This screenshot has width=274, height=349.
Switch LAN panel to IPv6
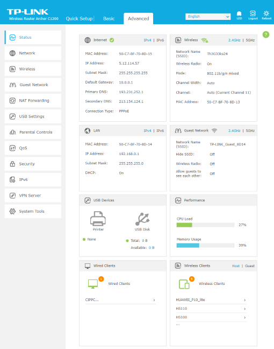pos(160,131)
